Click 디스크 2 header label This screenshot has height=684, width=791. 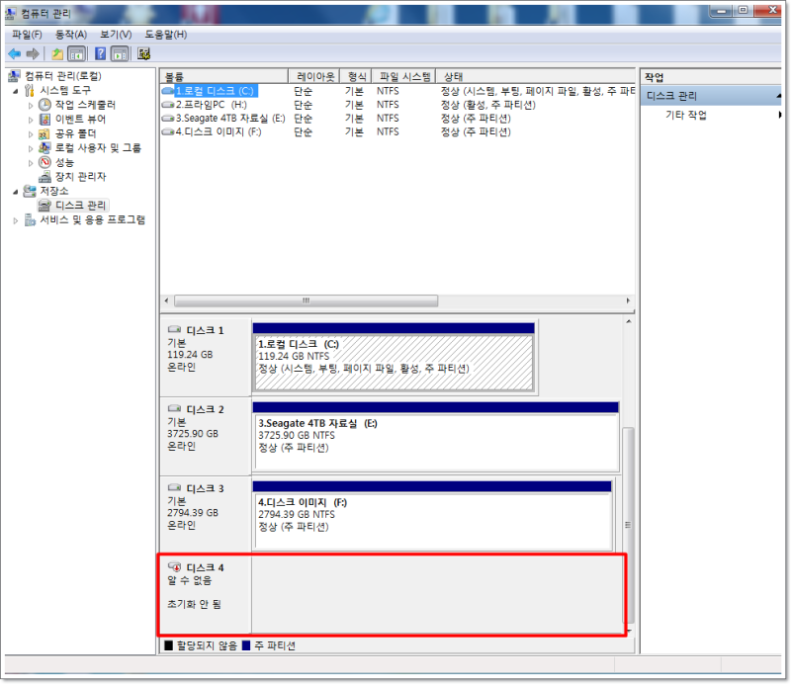[x=205, y=409]
